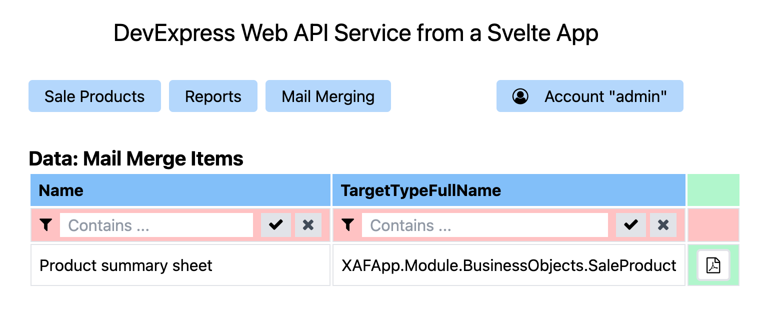
Task: Click the filter funnel icon for TargetTypeFullName
Action: click(348, 225)
